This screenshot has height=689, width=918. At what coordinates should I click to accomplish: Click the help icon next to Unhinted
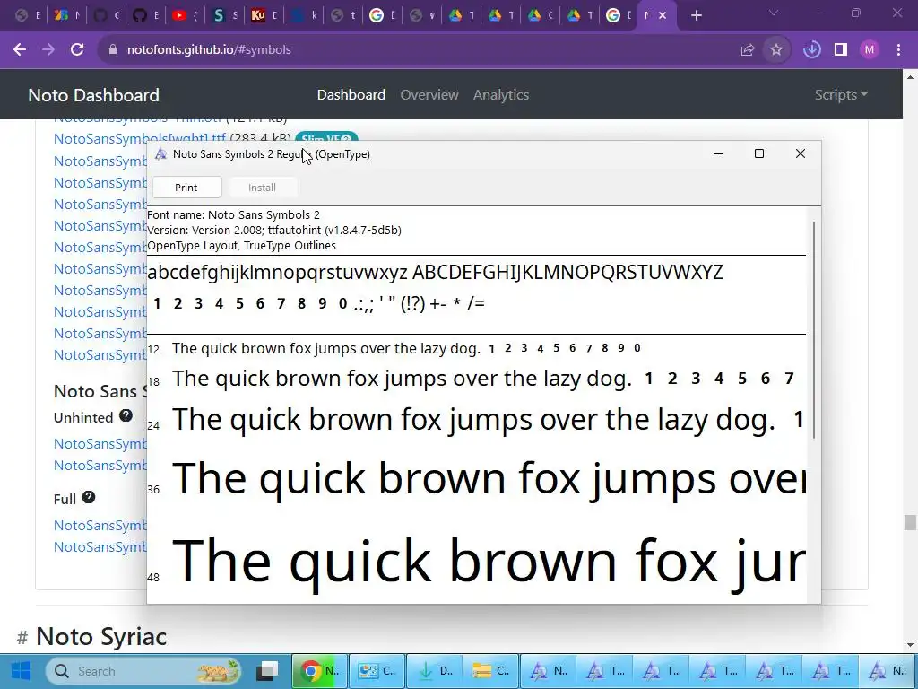pos(126,416)
